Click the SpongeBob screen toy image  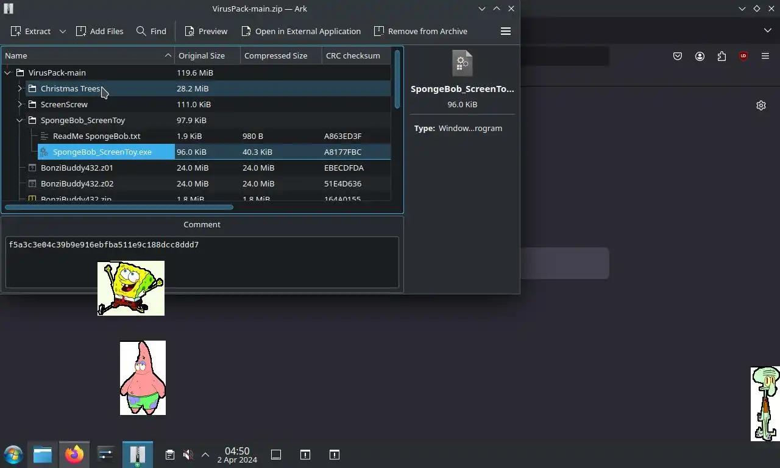tap(131, 288)
